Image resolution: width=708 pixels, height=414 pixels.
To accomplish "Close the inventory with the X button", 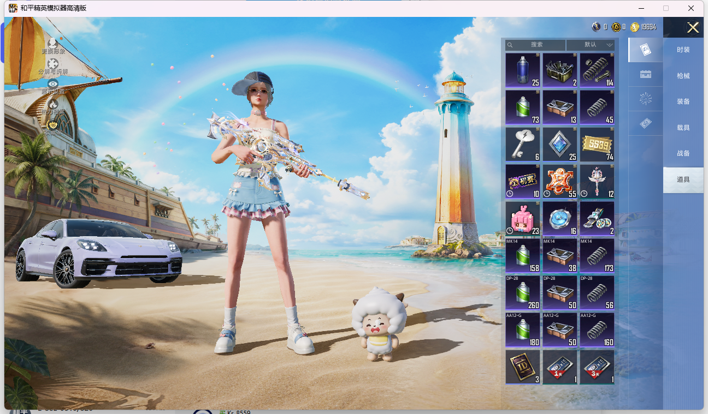I will click(x=693, y=28).
